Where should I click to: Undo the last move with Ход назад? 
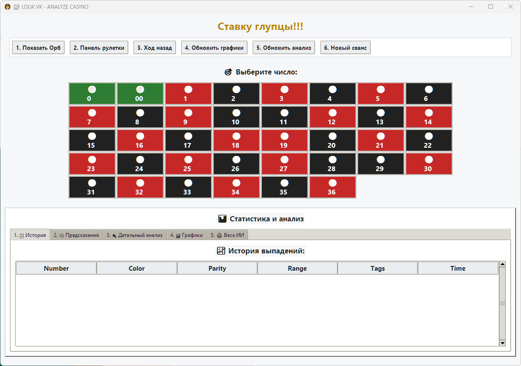[x=155, y=48]
